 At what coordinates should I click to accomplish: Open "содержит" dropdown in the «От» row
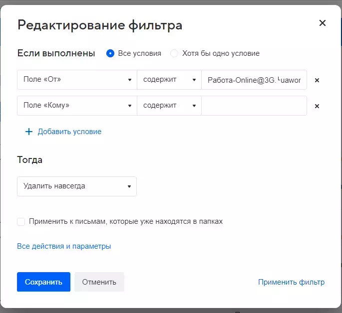click(169, 80)
